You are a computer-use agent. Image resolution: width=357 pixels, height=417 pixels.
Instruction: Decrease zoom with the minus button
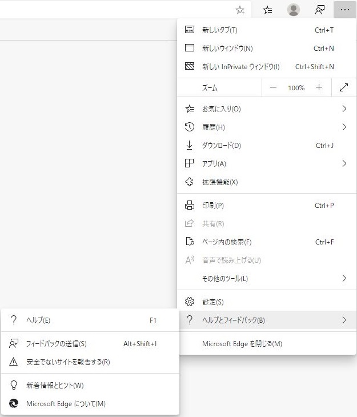pos(273,87)
